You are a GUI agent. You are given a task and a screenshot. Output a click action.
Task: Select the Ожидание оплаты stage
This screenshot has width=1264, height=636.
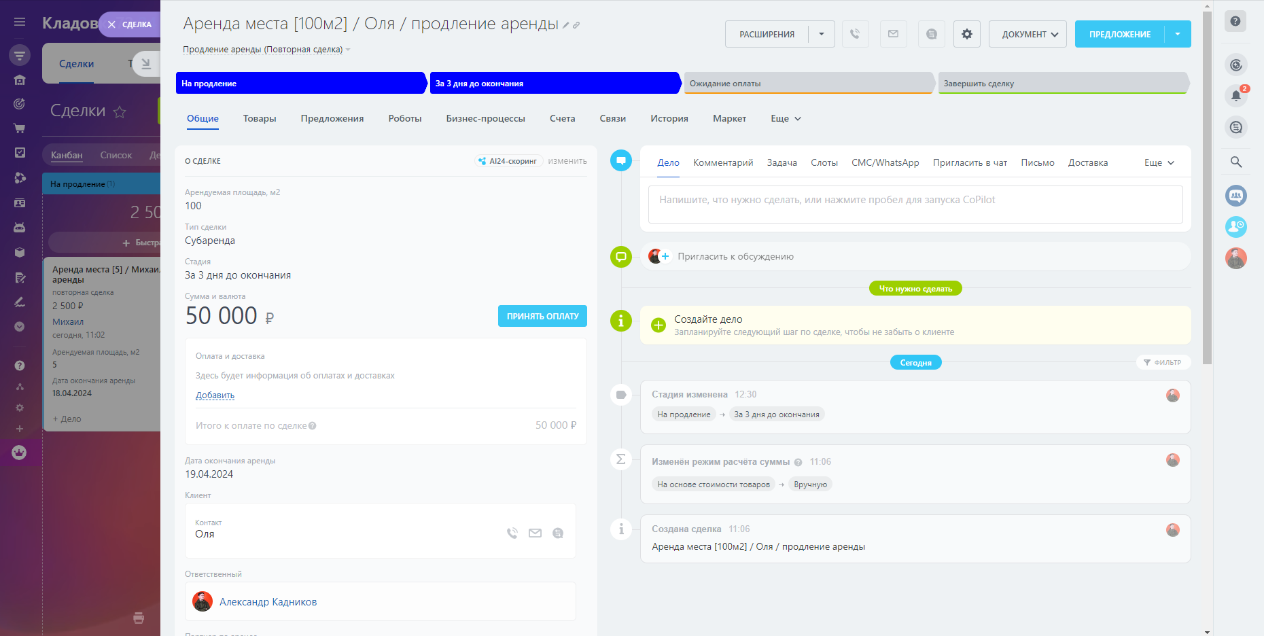[807, 84]
